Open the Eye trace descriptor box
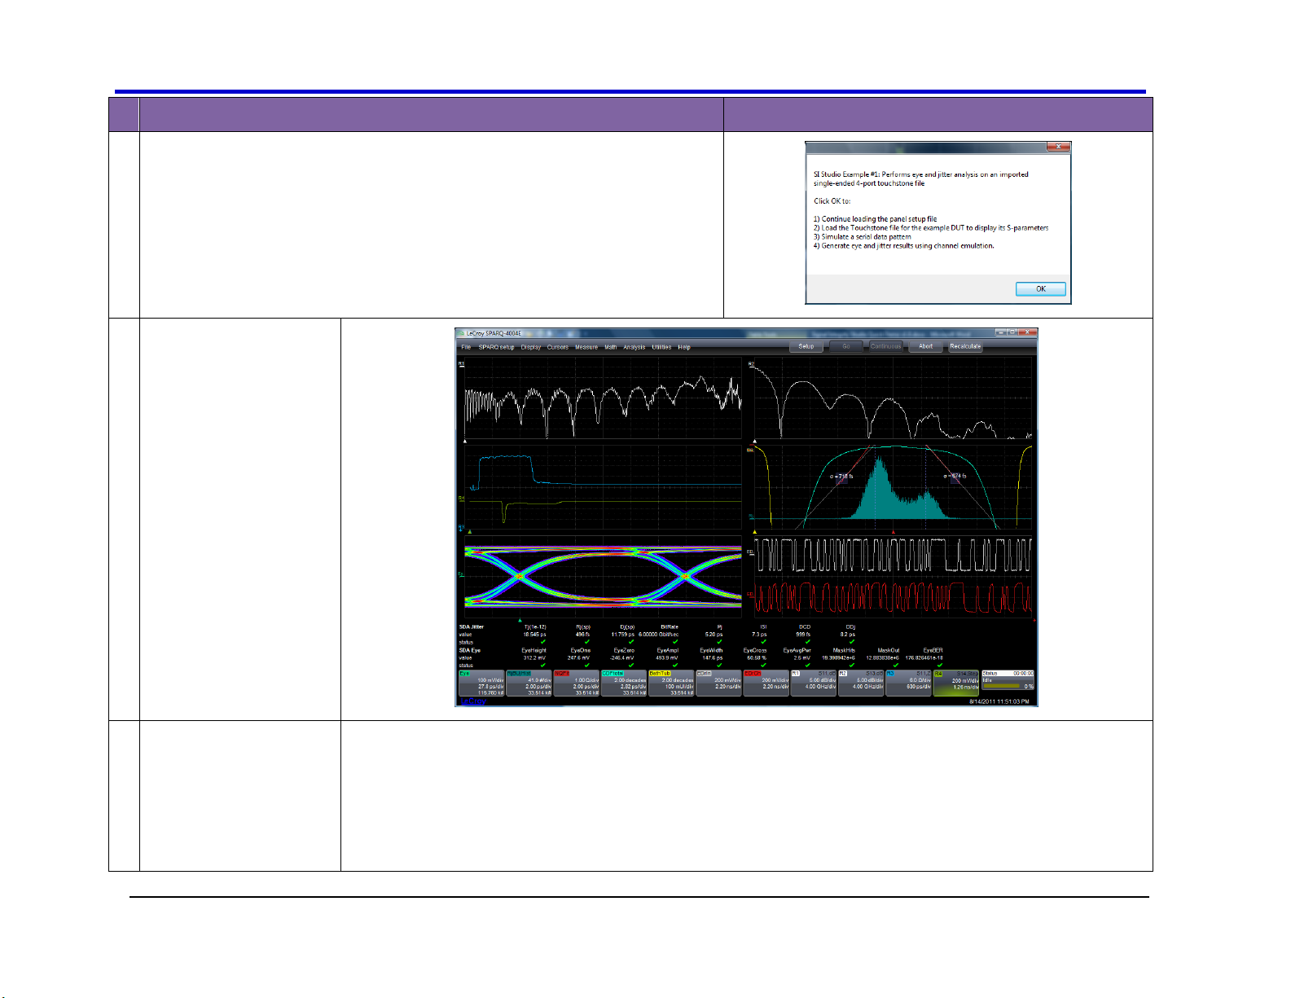 (481, 684)
